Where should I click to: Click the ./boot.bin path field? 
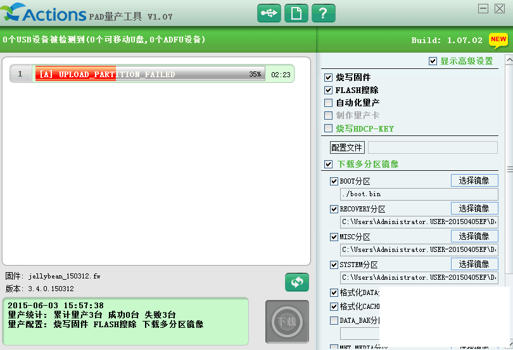[419, 194]
